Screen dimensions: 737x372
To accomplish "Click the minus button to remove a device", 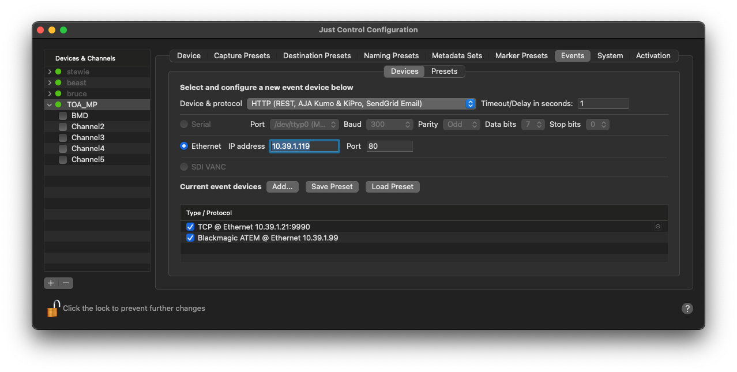I will 66,283.
